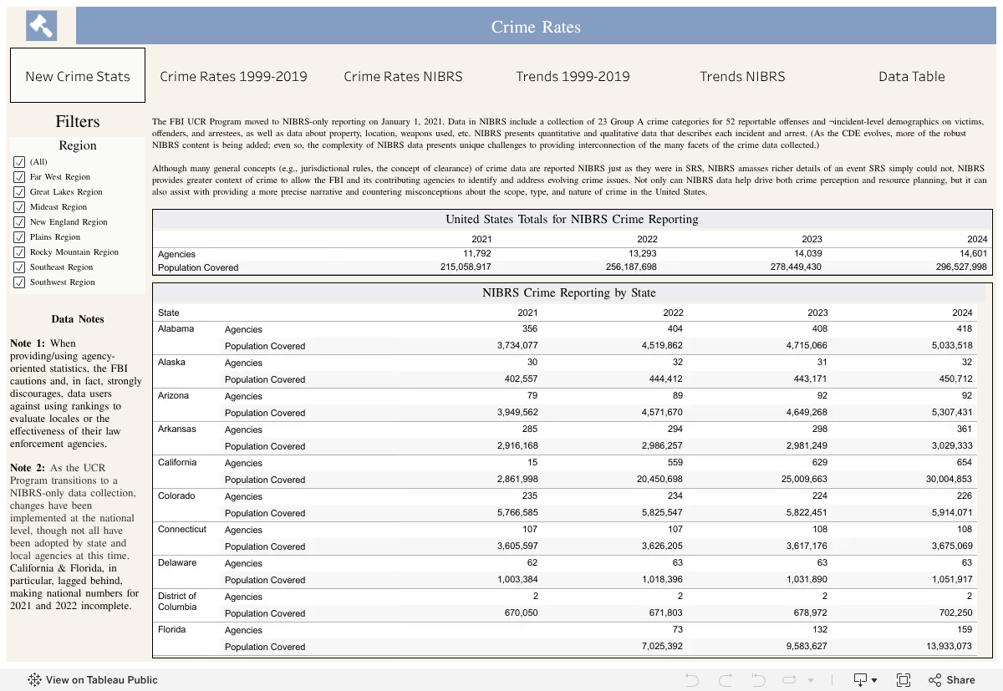The width and height of the screenshot is (1003, 691).
Task: Click the Revert icon in bottom toolbar
Action: pos(758,680)
